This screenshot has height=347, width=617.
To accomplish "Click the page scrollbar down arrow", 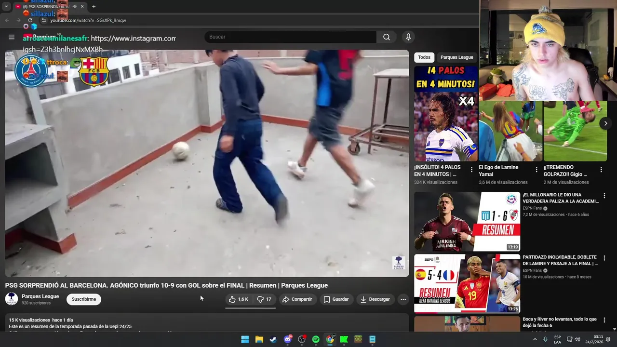I will click(614, 329).
